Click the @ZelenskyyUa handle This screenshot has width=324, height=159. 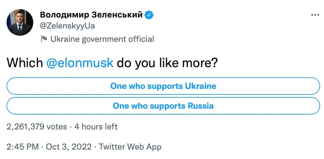click(x=67, y=26)
